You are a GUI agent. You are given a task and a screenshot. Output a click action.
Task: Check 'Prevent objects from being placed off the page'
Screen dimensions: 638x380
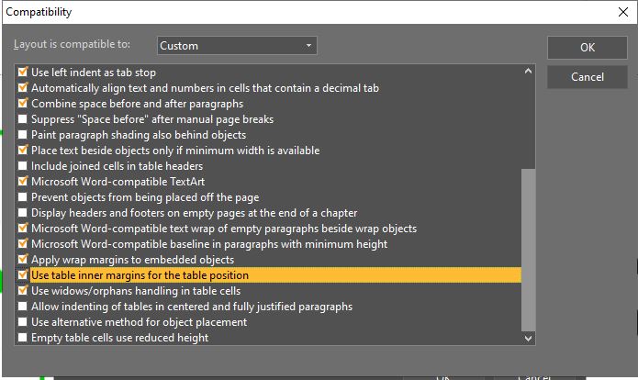pos(24,197)
